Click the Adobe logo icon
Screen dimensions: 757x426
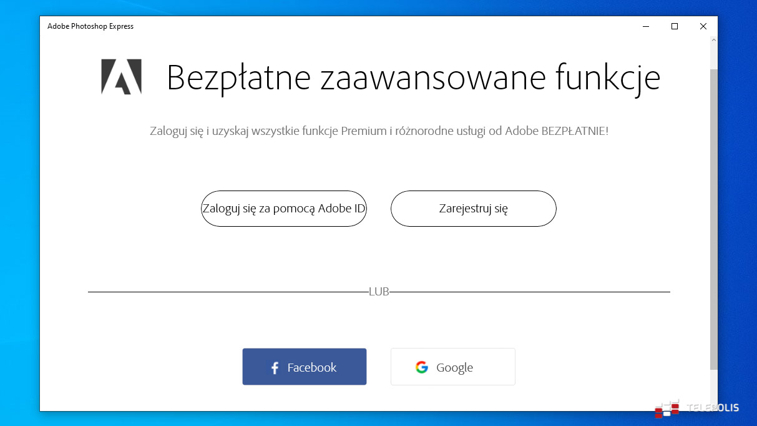click(x=121, y=77)
